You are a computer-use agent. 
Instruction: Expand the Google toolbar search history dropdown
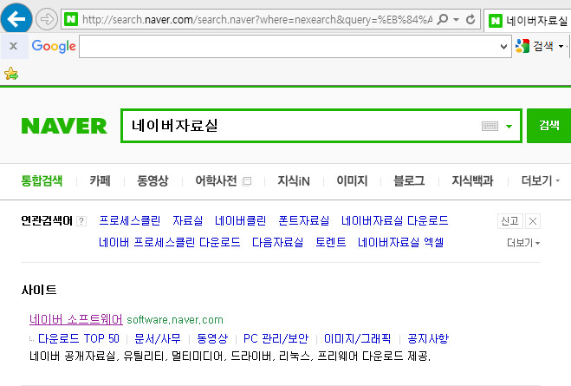pyautogui.click(x=503, y=47)
